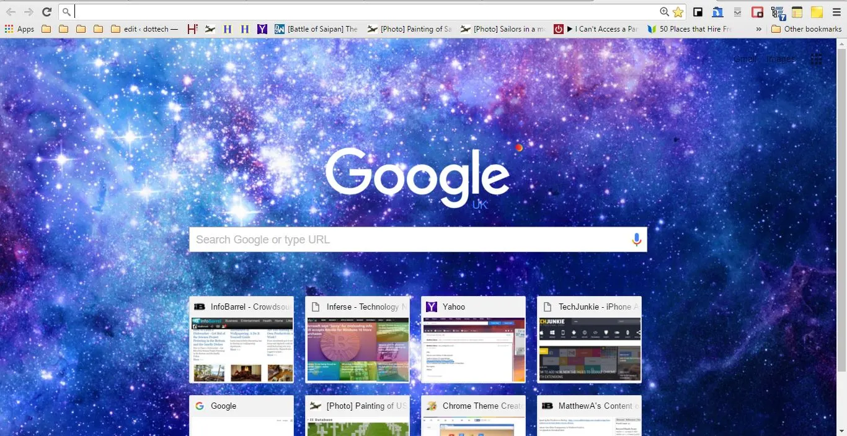
Task: Open Apps shortcut in bookmarks bar
Action: (x=19, y=29)
